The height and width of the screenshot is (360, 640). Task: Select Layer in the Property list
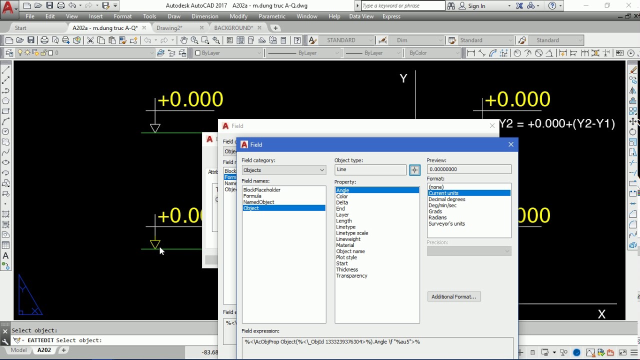click(x=342, y=215)
